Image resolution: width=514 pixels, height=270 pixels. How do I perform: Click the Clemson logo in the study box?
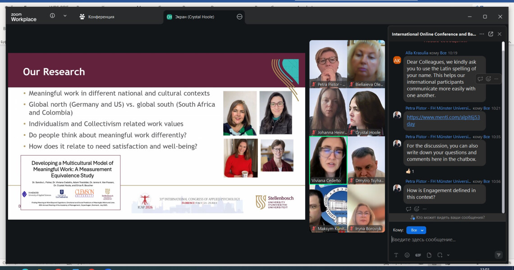click(x=85, y=193)
